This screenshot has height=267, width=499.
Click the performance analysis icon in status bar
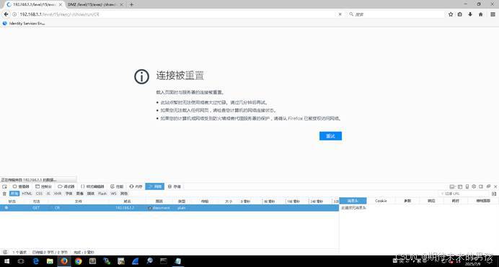point(5,252)
